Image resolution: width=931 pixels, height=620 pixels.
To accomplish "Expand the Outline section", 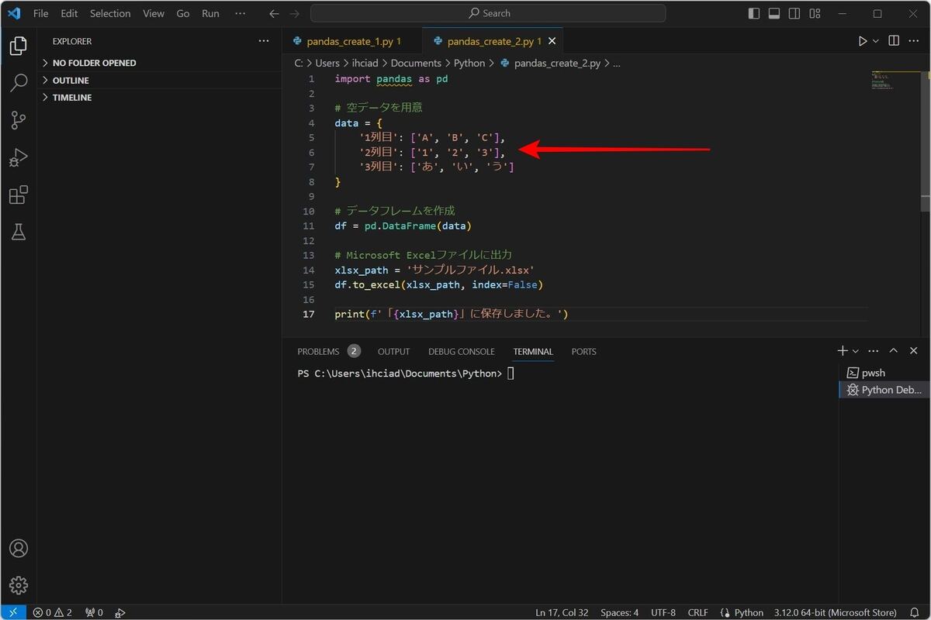I will [x=159, y=80].
